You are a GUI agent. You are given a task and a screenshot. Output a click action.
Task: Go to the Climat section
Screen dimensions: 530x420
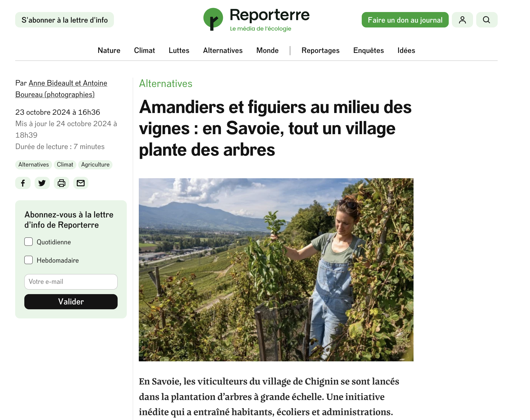pyautogui.click(x=145, y=50)
